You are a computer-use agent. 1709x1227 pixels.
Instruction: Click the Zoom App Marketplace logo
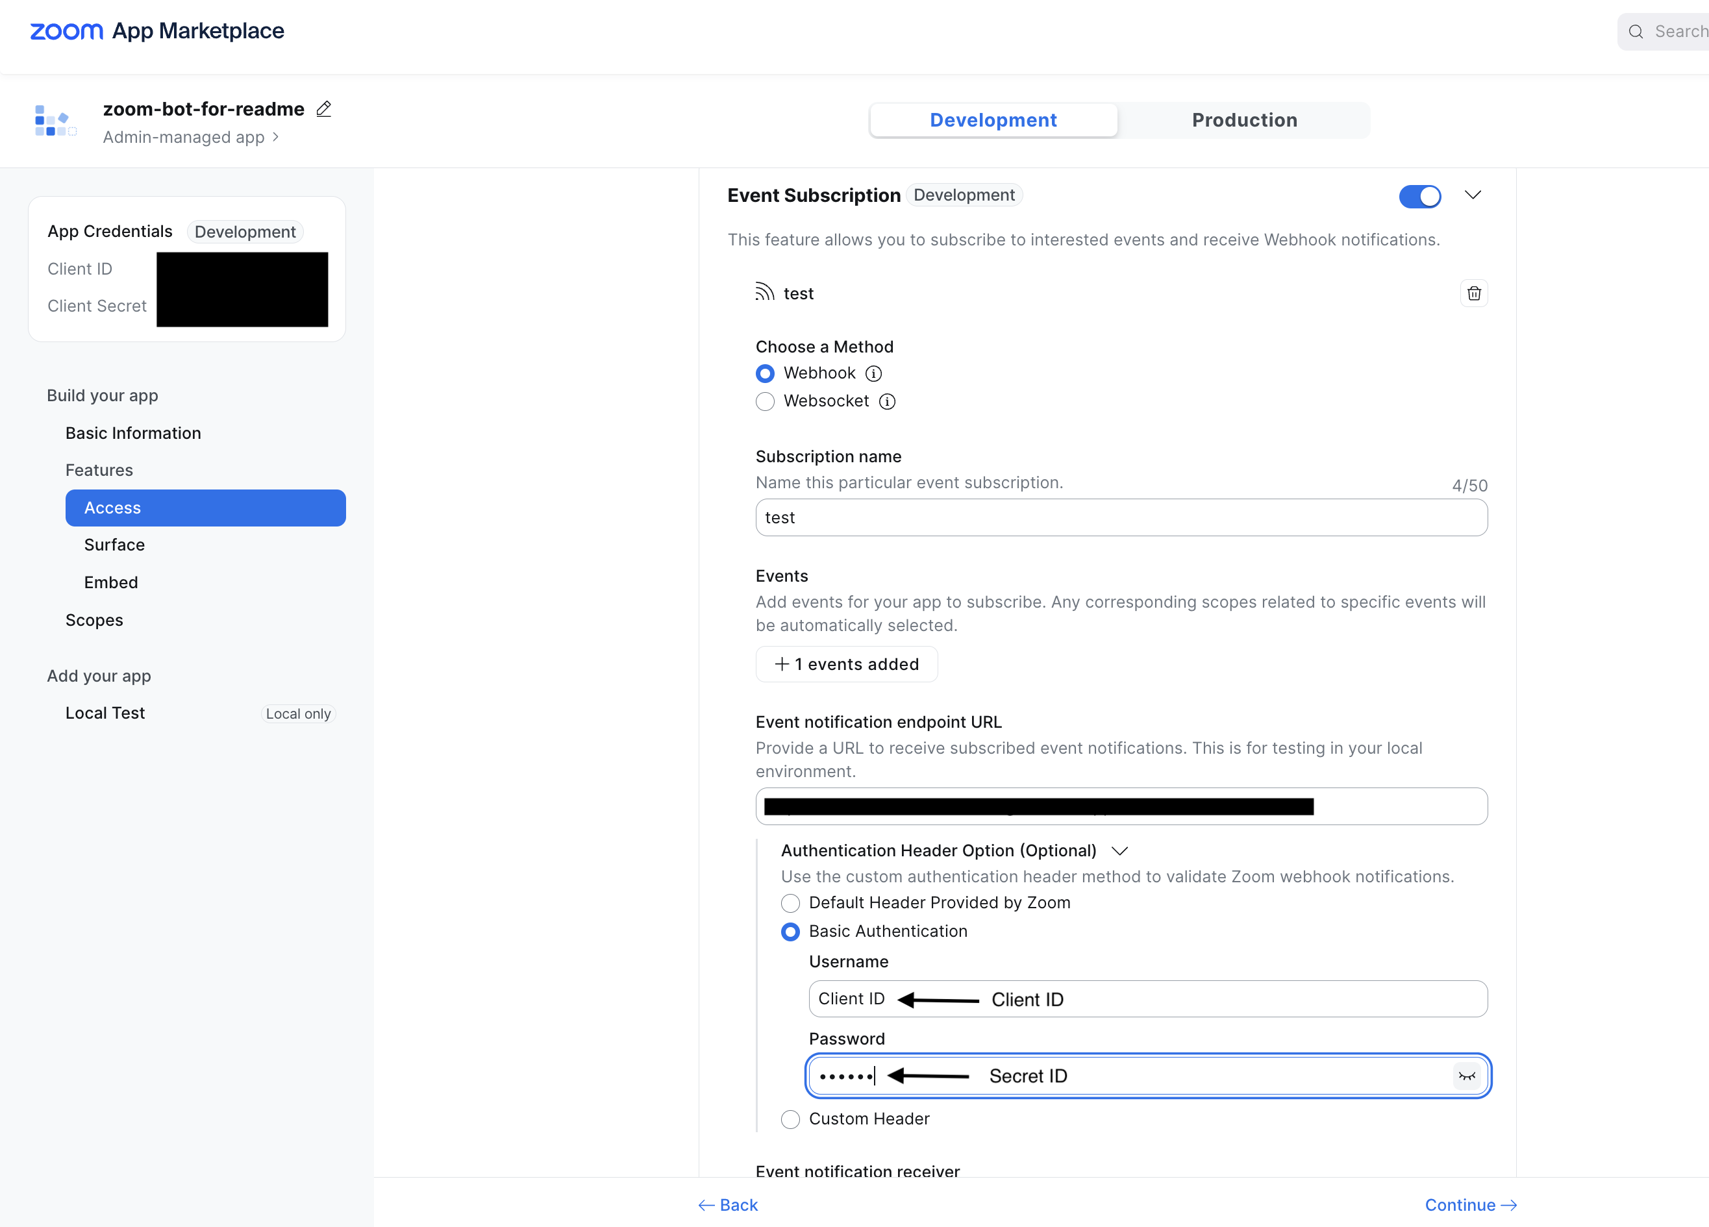pyautogui.click(x=156, y=31)
